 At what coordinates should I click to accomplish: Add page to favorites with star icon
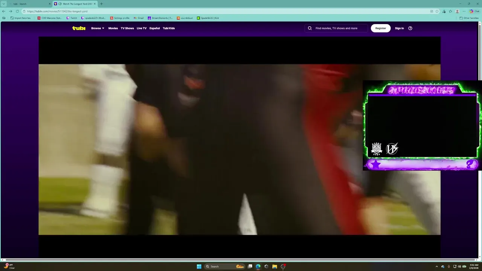(x=437, y=11)
